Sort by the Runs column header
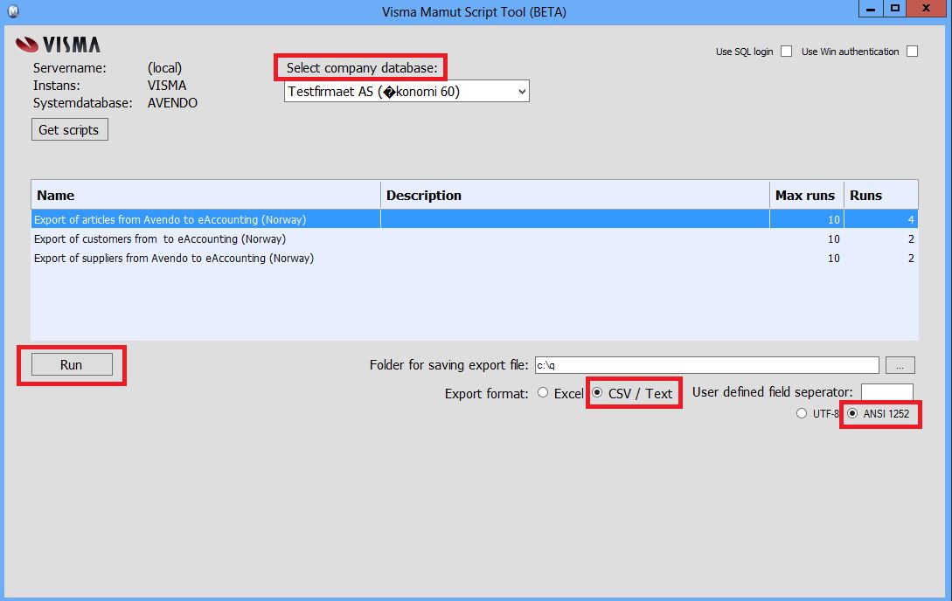The height and width of the screenshot is (601, 952). 881,196
